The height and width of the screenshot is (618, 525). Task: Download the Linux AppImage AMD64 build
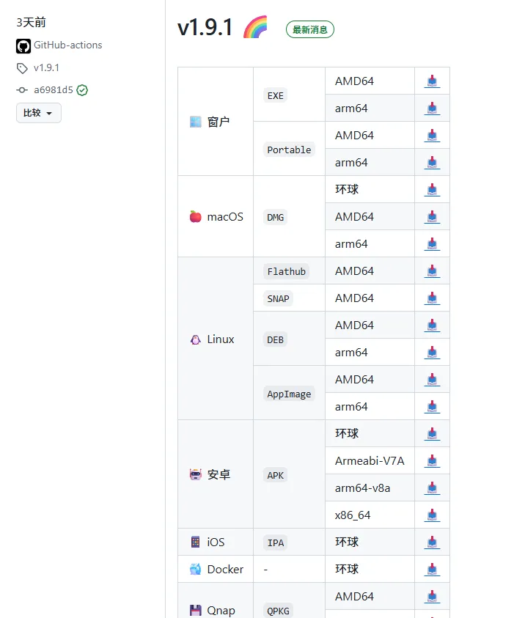[432, 380]
